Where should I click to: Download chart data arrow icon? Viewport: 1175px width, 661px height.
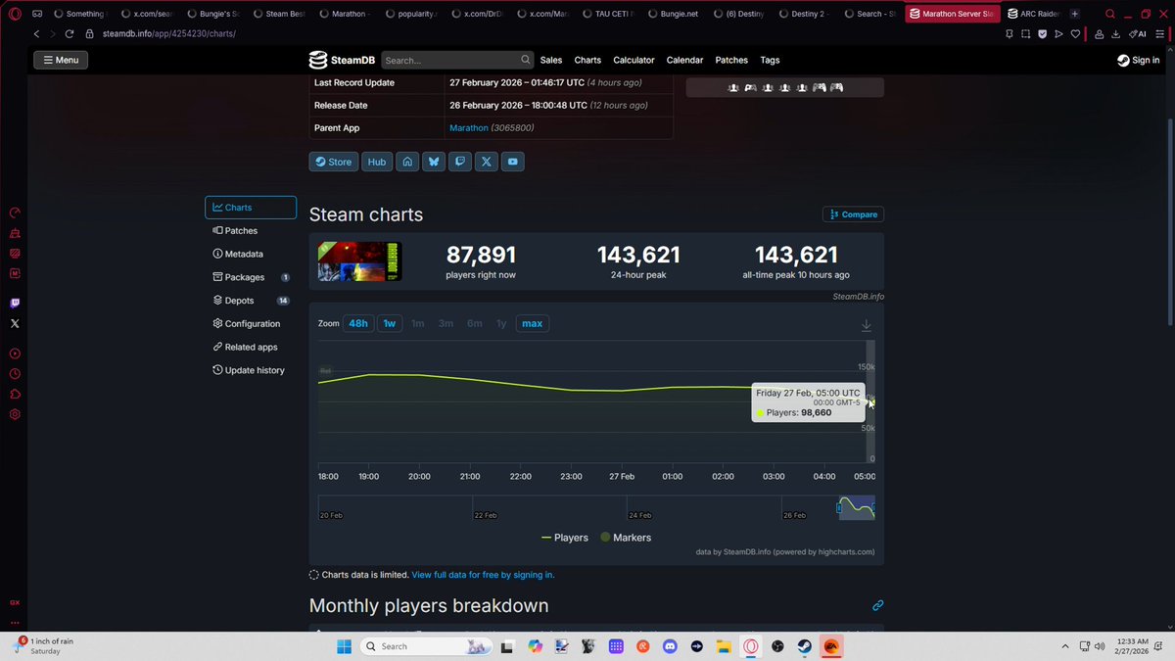point(867,325)
